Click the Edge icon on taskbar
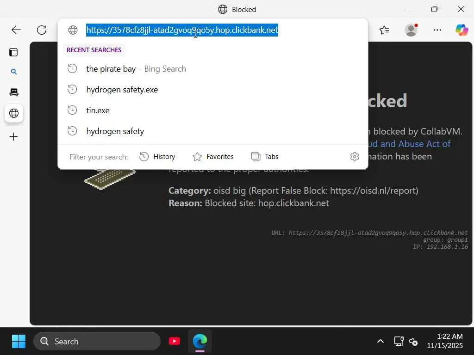 200,342
